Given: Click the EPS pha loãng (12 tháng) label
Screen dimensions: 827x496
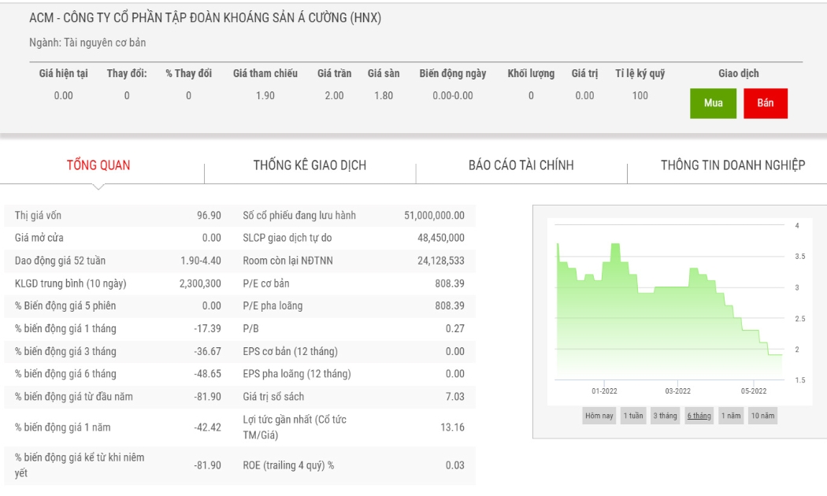Looking at the screenshot, I should pyautogui.click(x=297, y=374).
